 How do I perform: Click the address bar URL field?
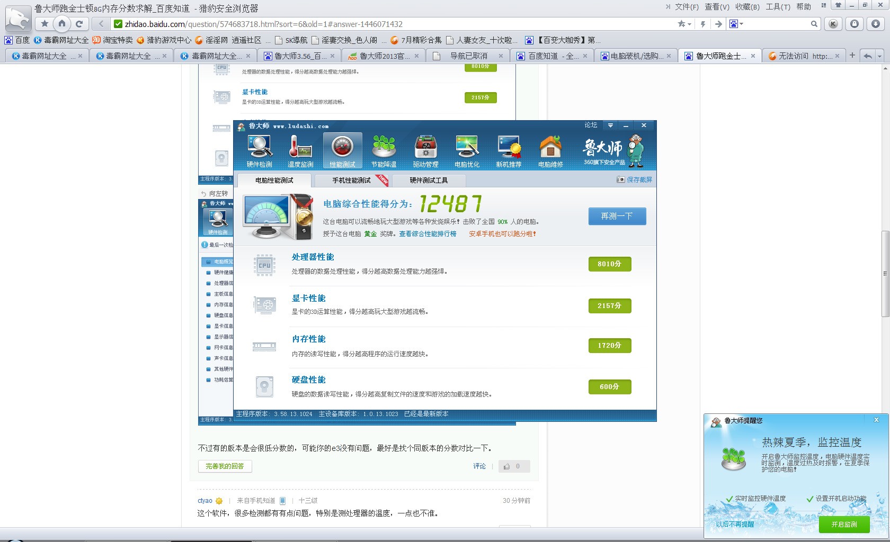tap(392, 24)
